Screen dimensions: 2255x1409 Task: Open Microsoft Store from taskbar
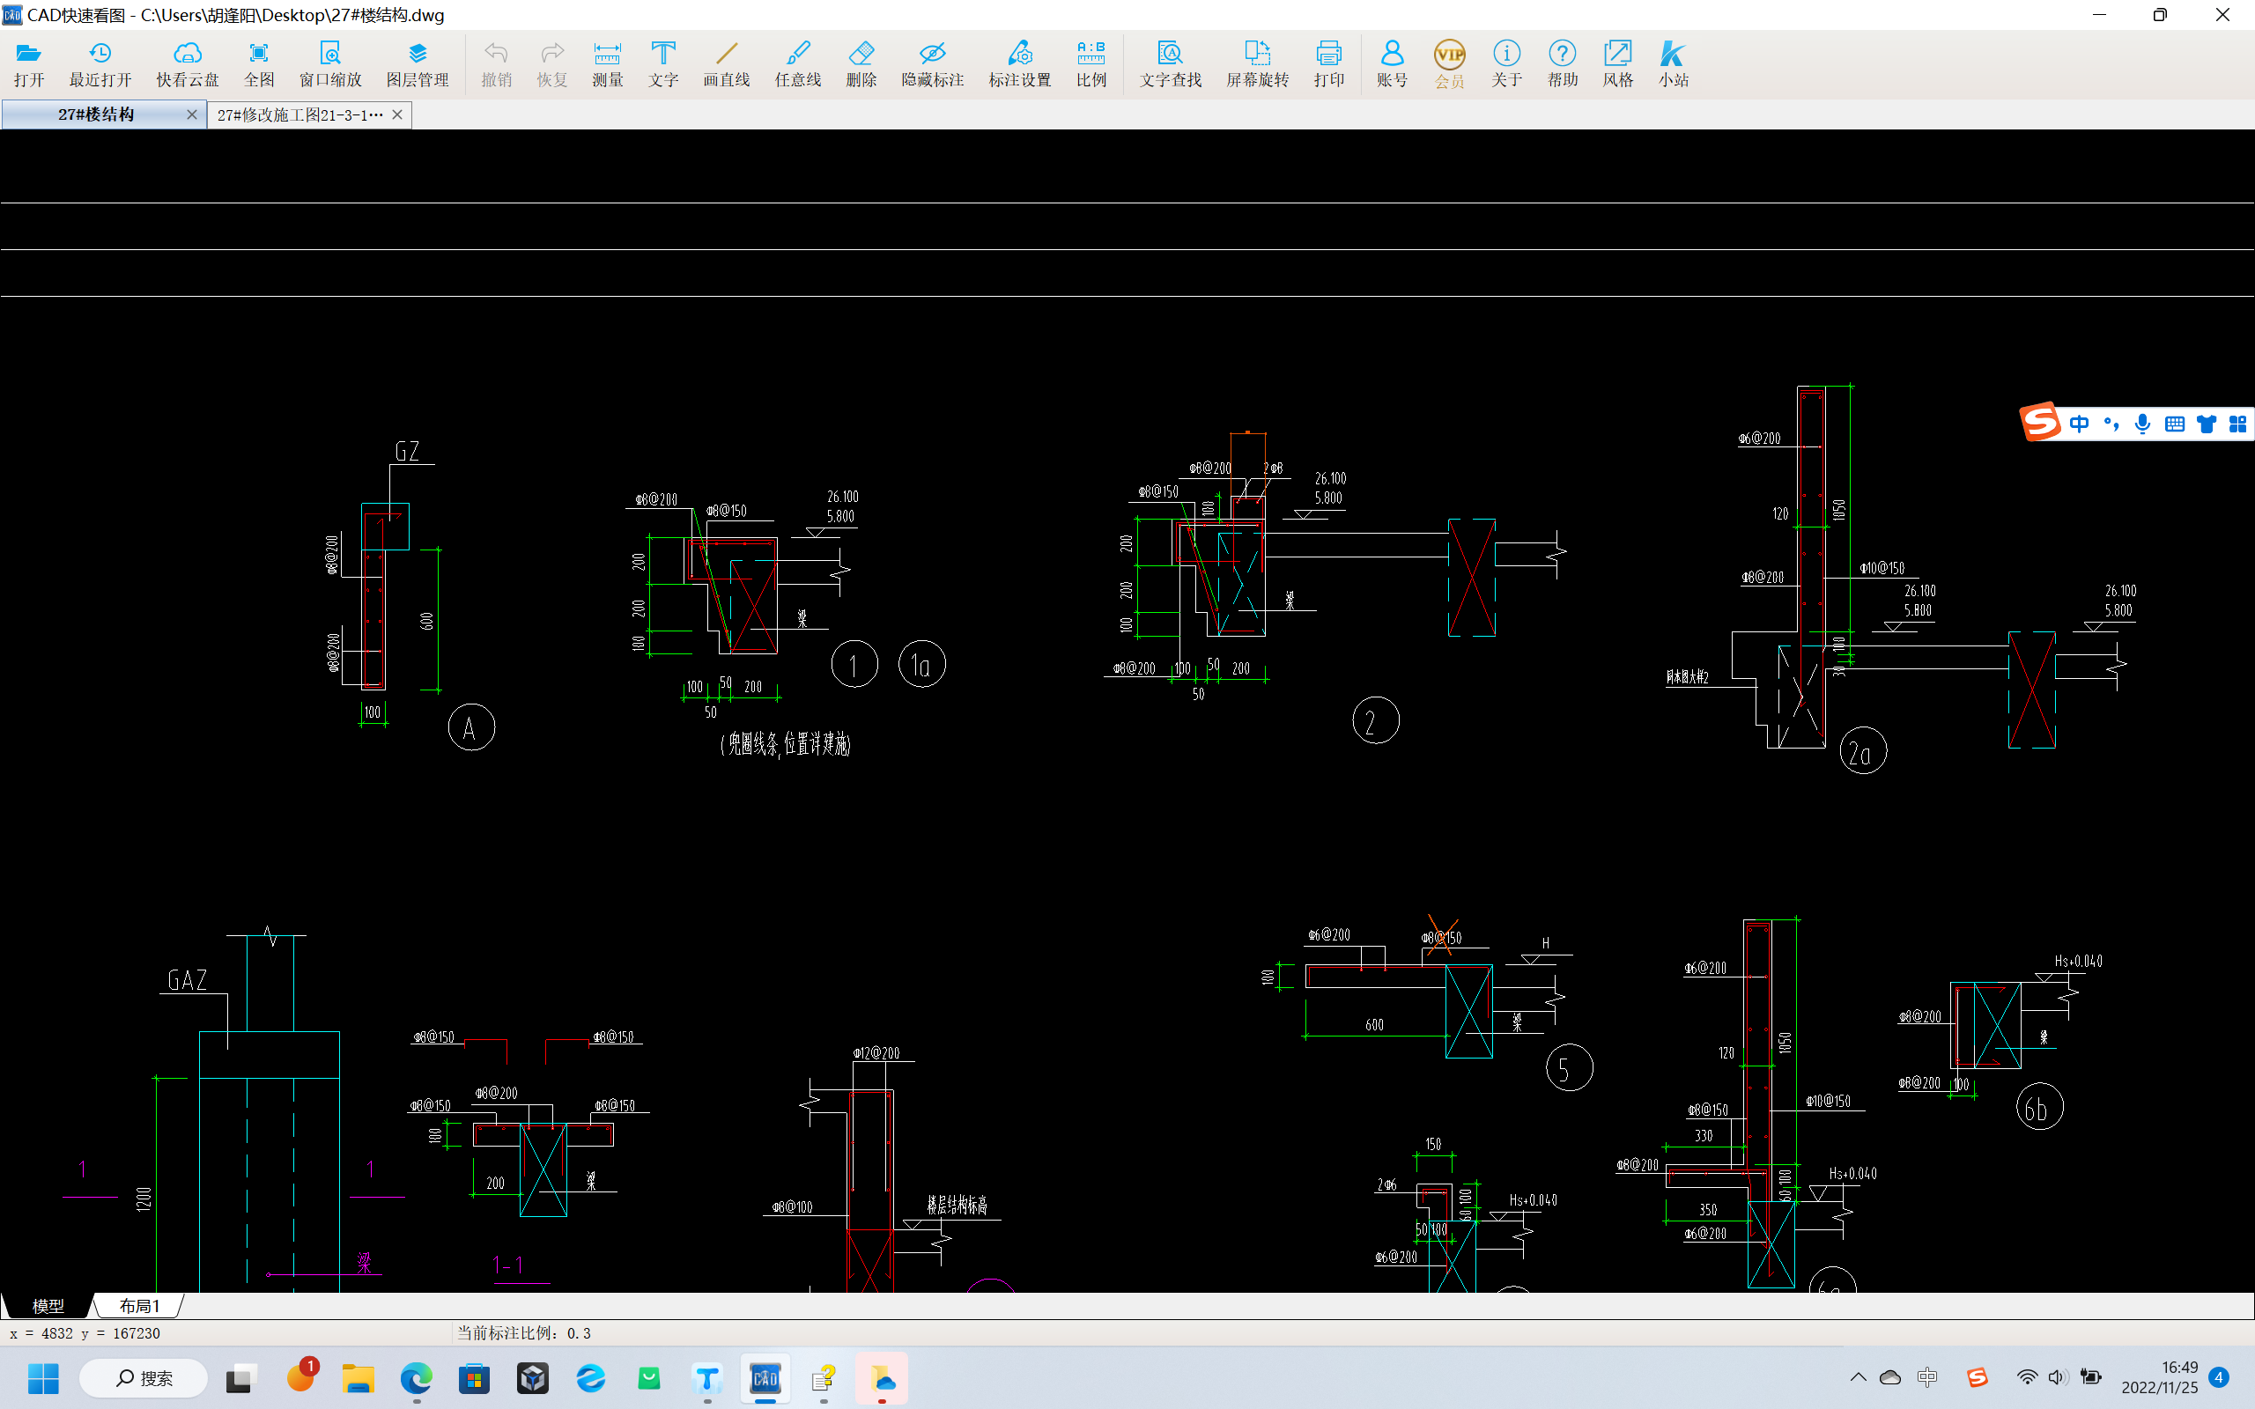point(474,1378)
